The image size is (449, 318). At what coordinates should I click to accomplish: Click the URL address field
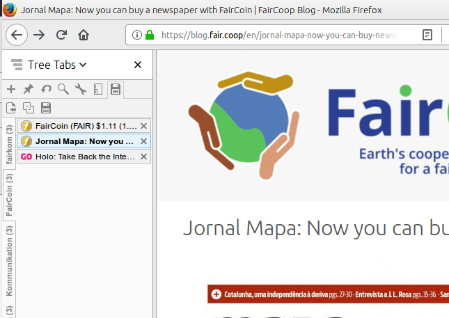tap(278, 35)
